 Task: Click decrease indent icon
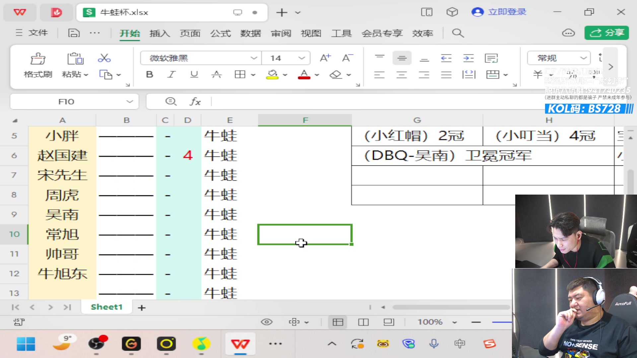(446, 58)
